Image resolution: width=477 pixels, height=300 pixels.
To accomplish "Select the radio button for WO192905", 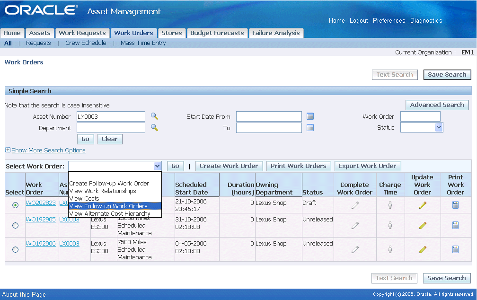I will tap(15, 226).
